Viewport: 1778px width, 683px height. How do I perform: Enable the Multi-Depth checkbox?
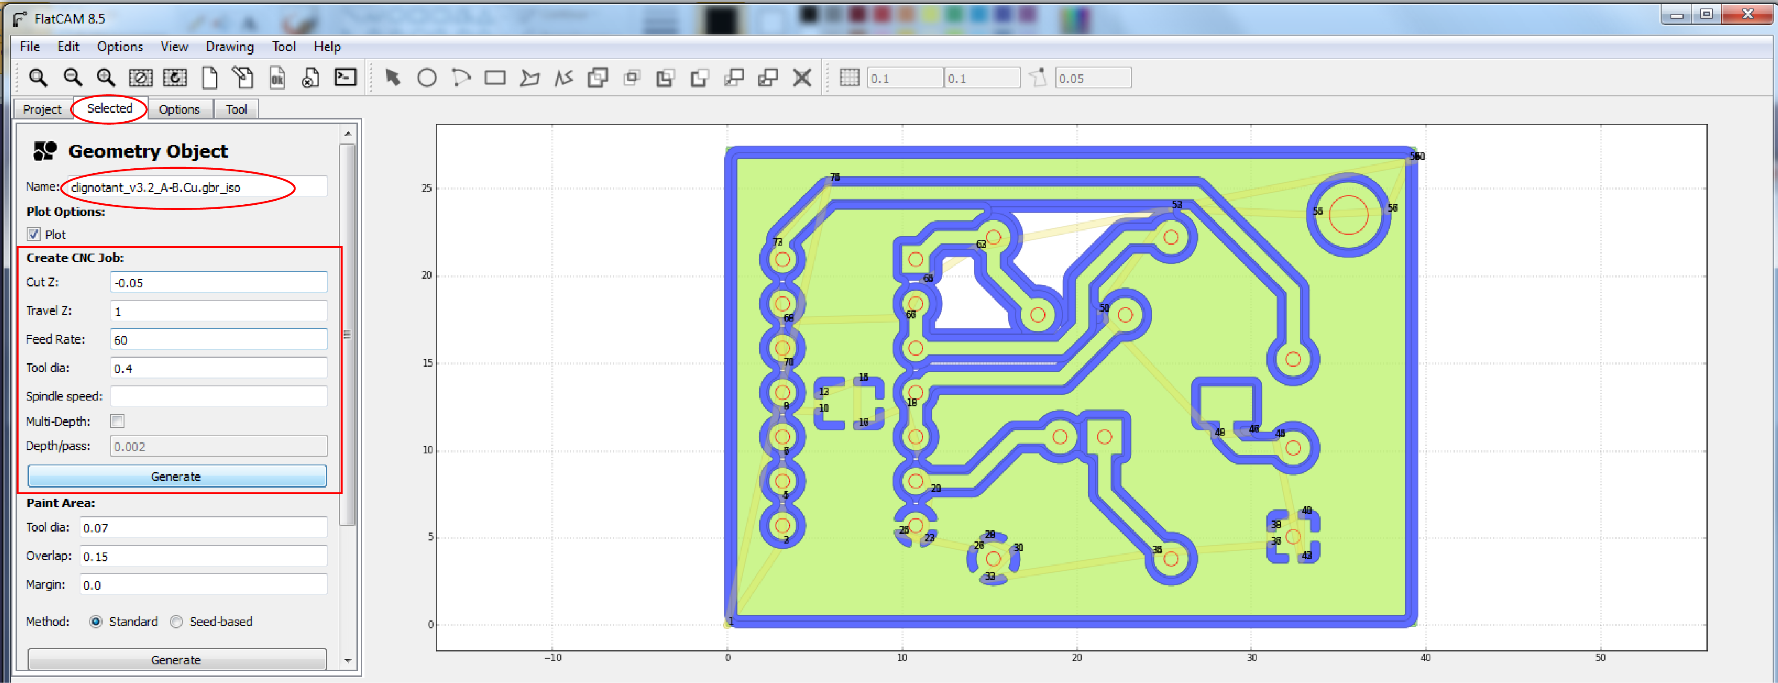(x=118, y=421)
